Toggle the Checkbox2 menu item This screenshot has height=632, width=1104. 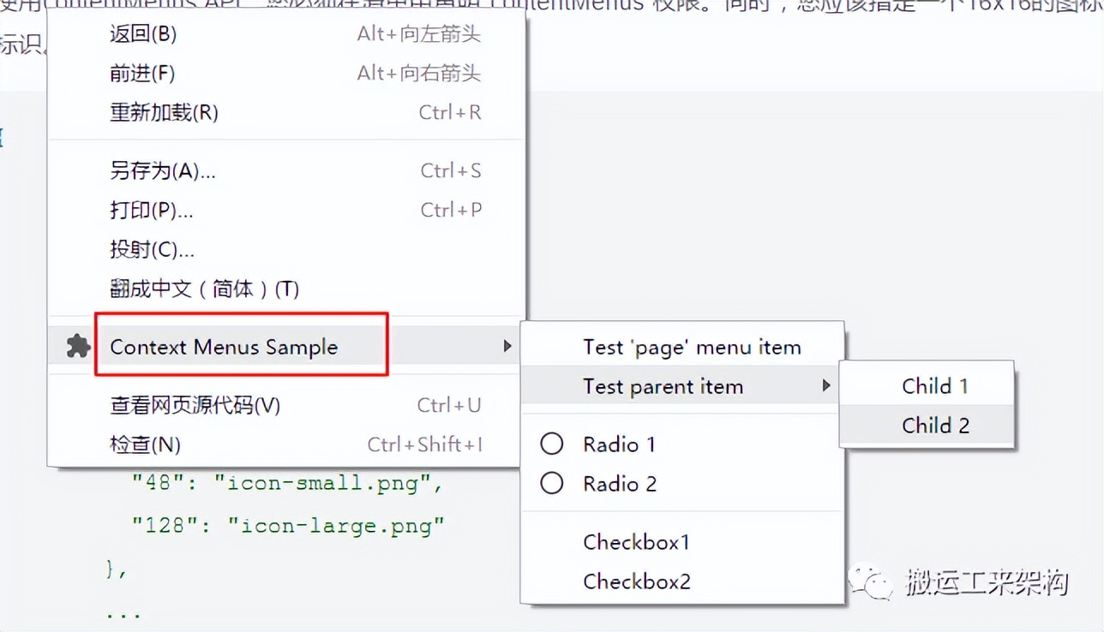682,581
